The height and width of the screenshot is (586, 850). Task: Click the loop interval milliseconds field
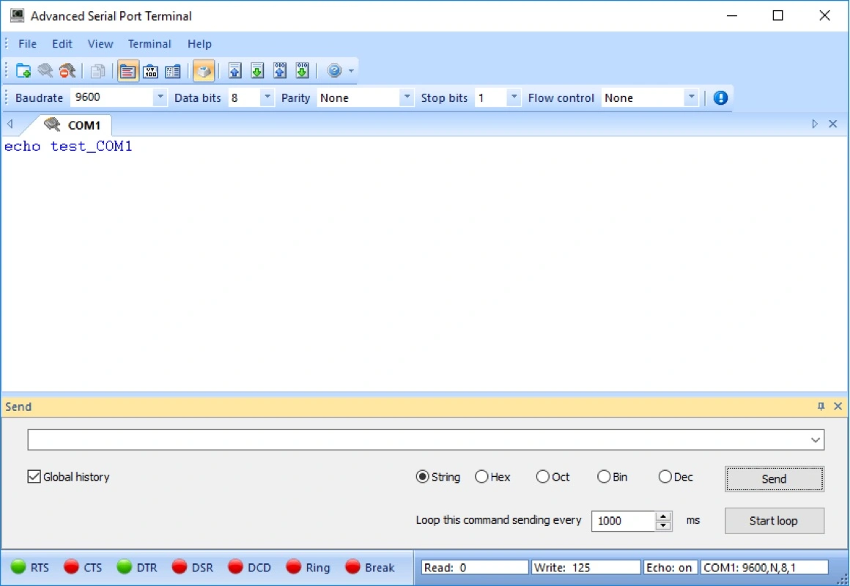[x=623, y=521]
